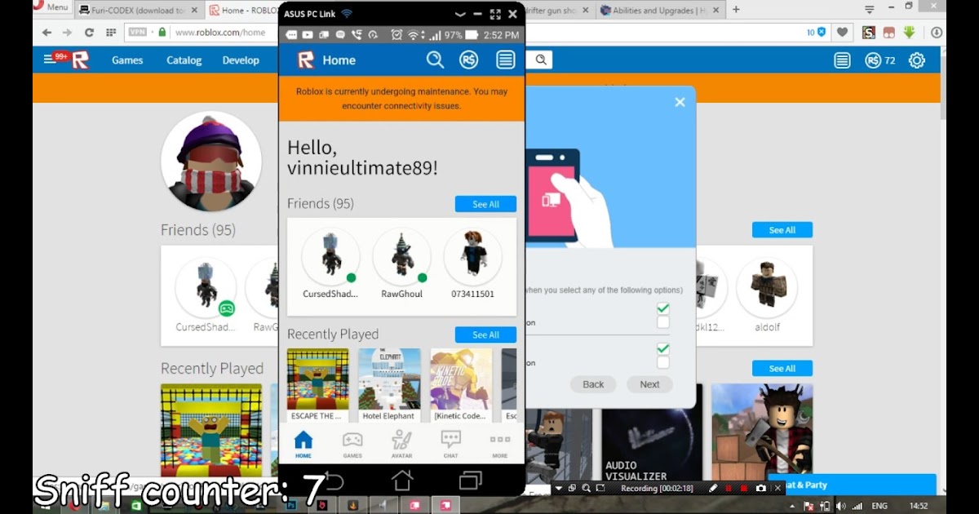Open a new browser tab
Image resolution: width=979 pixels, height=514 pixels.
pos(736,10)
